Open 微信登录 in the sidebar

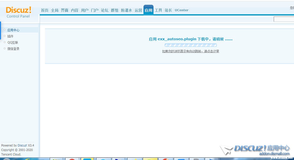[x=13, y=49]
